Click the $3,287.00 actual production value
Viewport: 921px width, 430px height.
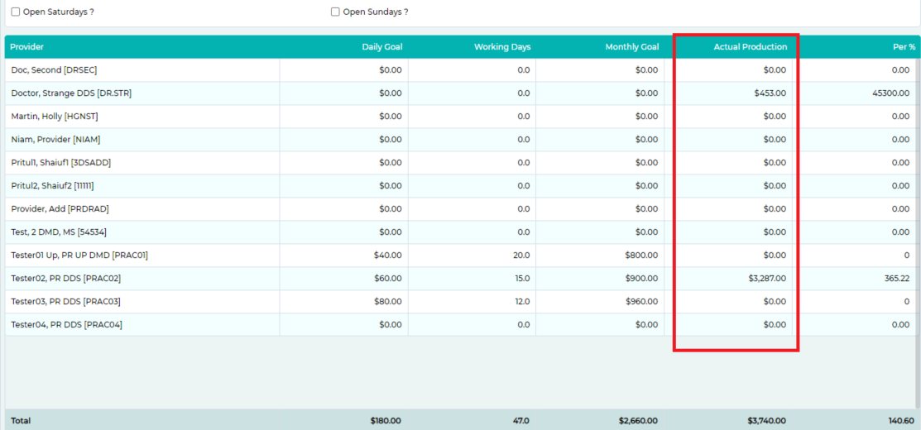(766, 279)
